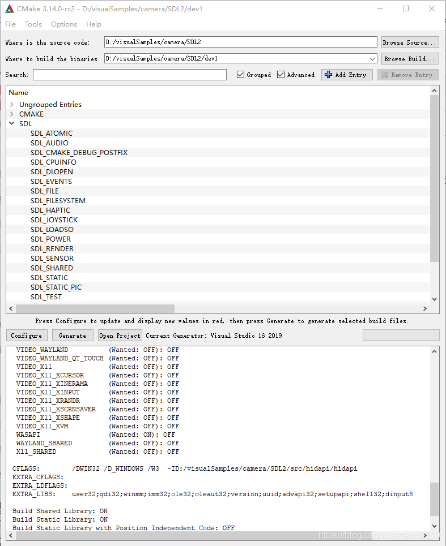The image size is (446, 546).
Task: Click the Name column header
Action: [19, 93]
